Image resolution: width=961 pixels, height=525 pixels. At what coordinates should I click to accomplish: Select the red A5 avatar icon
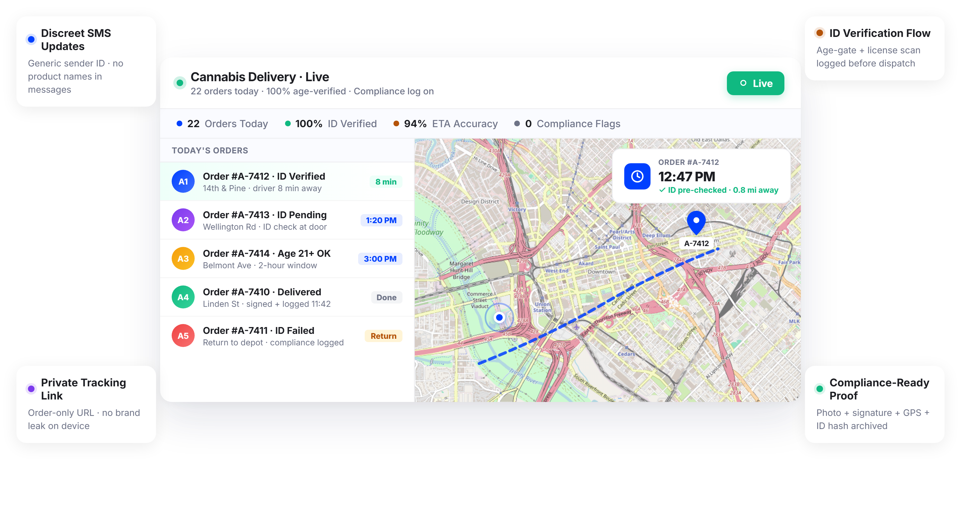click(x=183, y=336)
